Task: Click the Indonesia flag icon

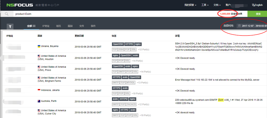Action: coord(39,90)
